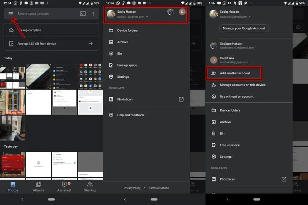The image size is (308, 205).
Task: Tap the Droid Win D avatar in right drawer
Action: click(214, 60)
